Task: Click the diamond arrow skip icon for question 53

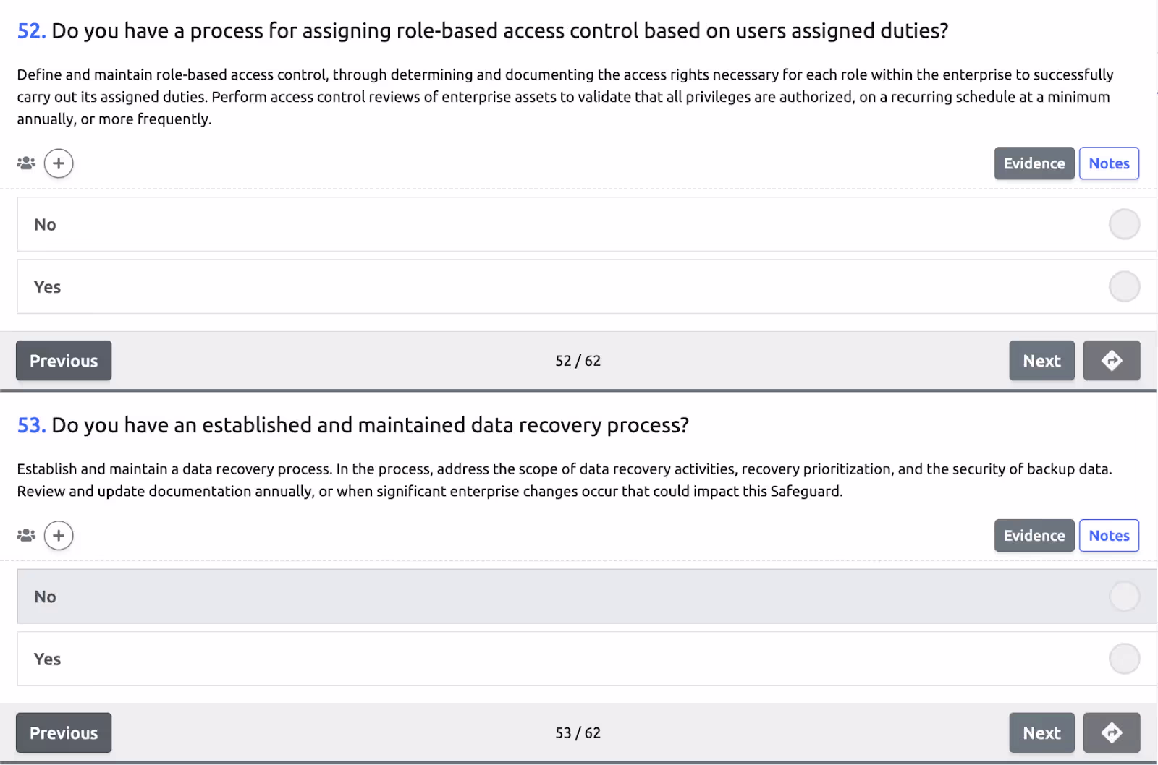Action: pos(1112,733)
